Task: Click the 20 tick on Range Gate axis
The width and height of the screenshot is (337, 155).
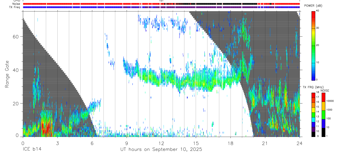Action: (16, 104)
